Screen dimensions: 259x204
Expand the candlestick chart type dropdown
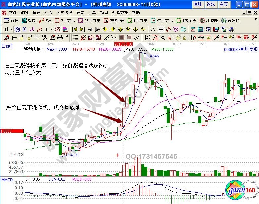pyautogui.click(x=52, y=29)
